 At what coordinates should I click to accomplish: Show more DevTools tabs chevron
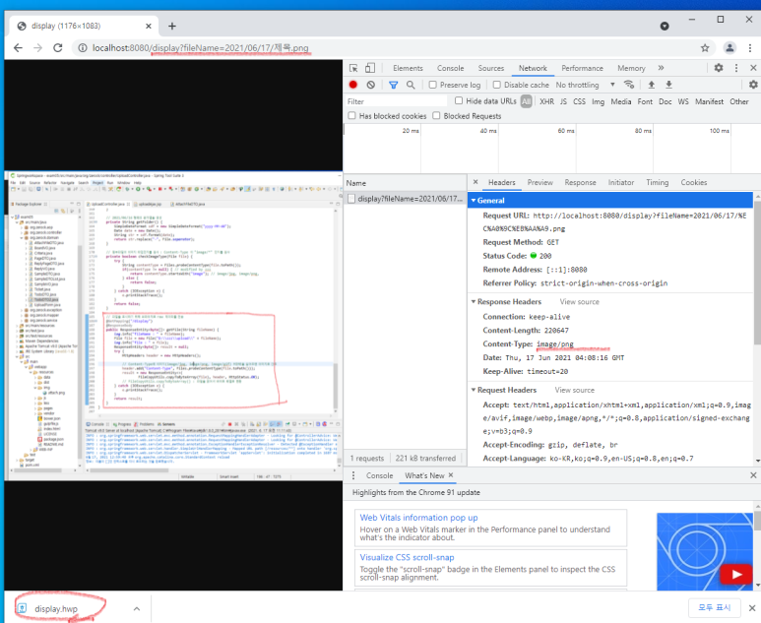[661, 68]
